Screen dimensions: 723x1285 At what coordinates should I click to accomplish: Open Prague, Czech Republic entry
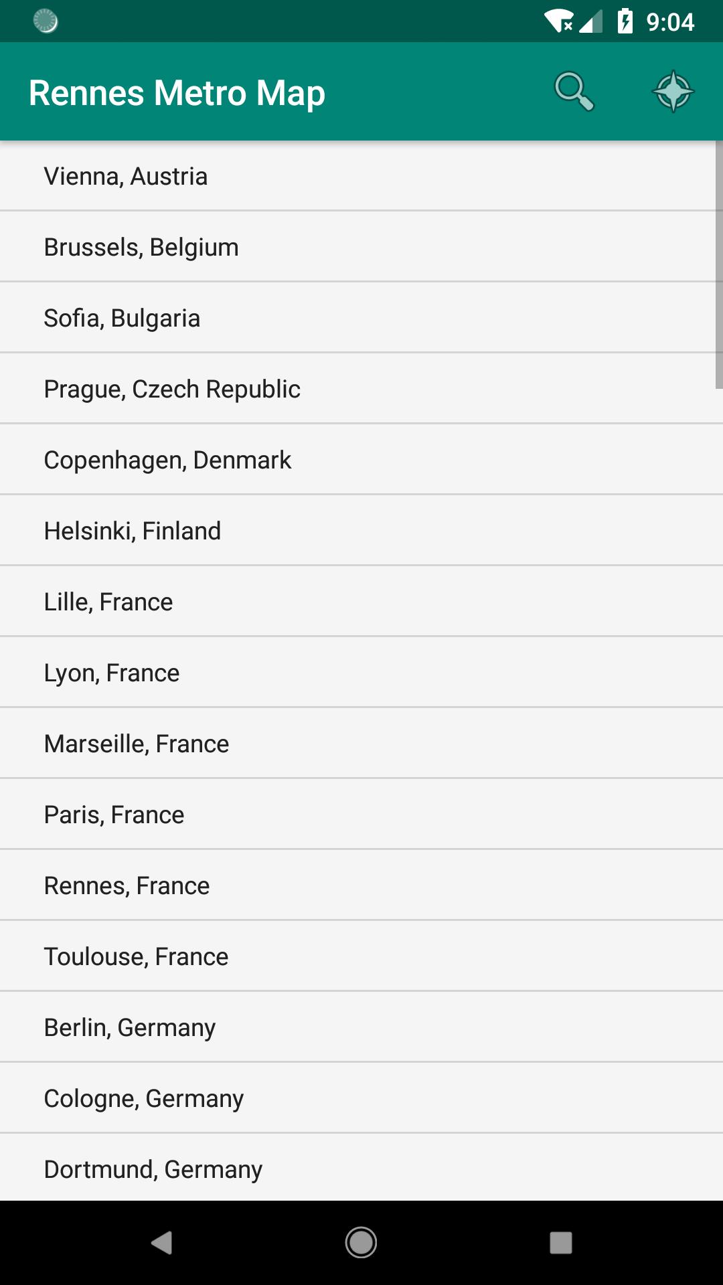pos(361,389)
